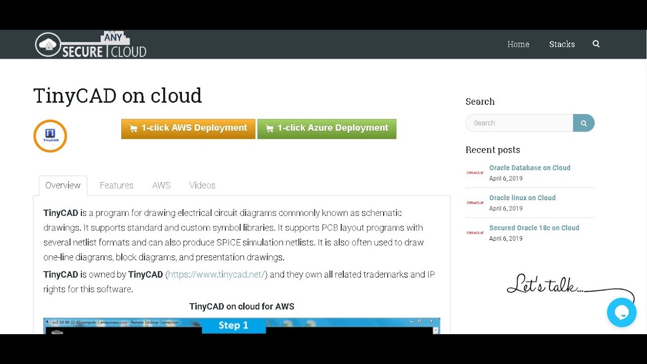Screen dimensions: 647x364
Task: Click the Any Secure Cloud logo
Action: click(91, 44)
